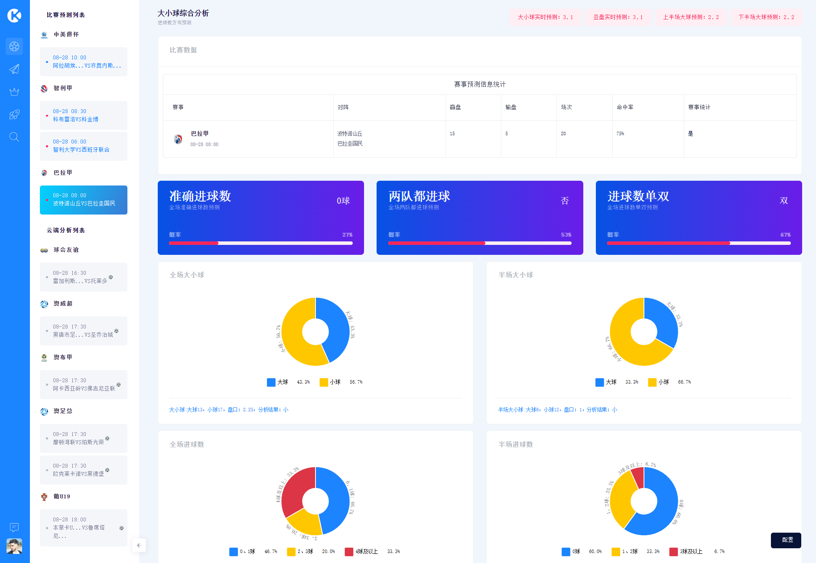Click the 巴拉甲 league logo in table row

pos(178,139)
